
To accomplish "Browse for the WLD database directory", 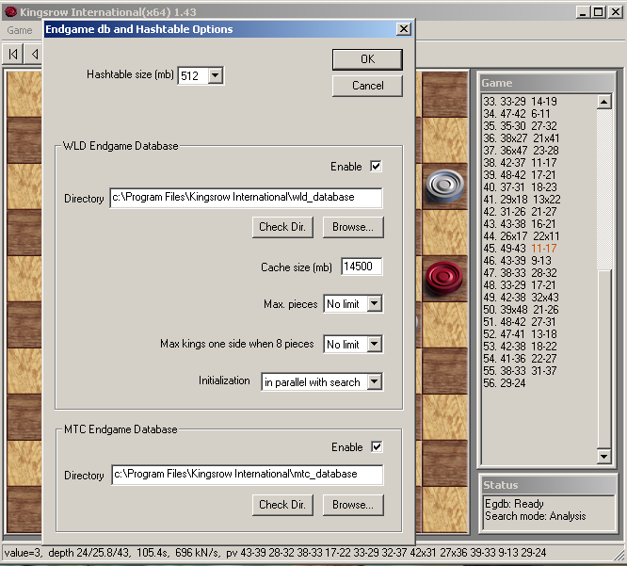I will (x=353, y=227).
